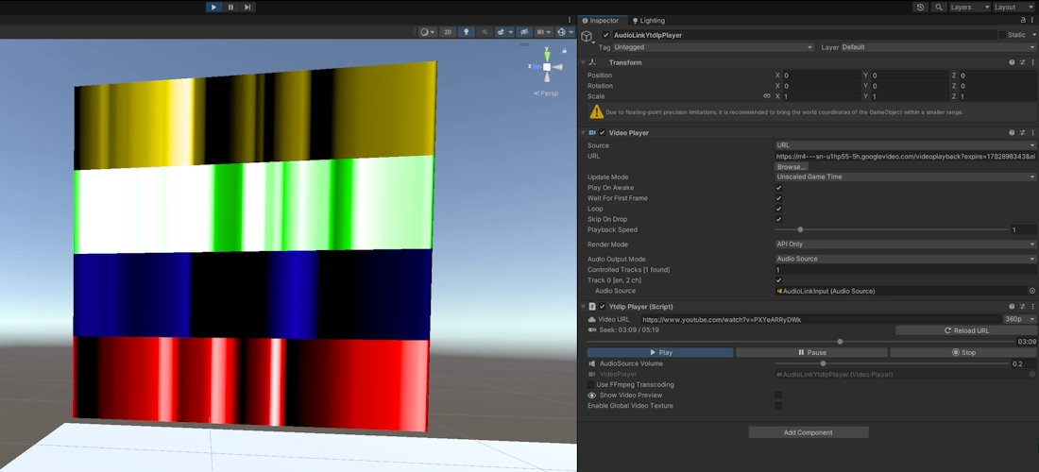Open Transform presets icon
Image resolution: width=1039 pixels, height=472 pixels.
[x=1023, y=62]
